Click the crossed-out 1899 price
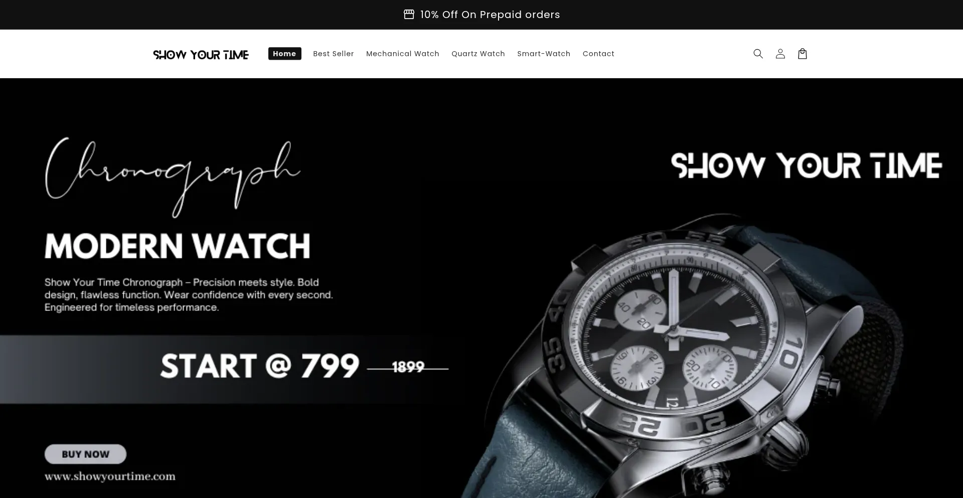Image resolution: width=963 pixels, height=498 pixels. [x=408, y=368]
